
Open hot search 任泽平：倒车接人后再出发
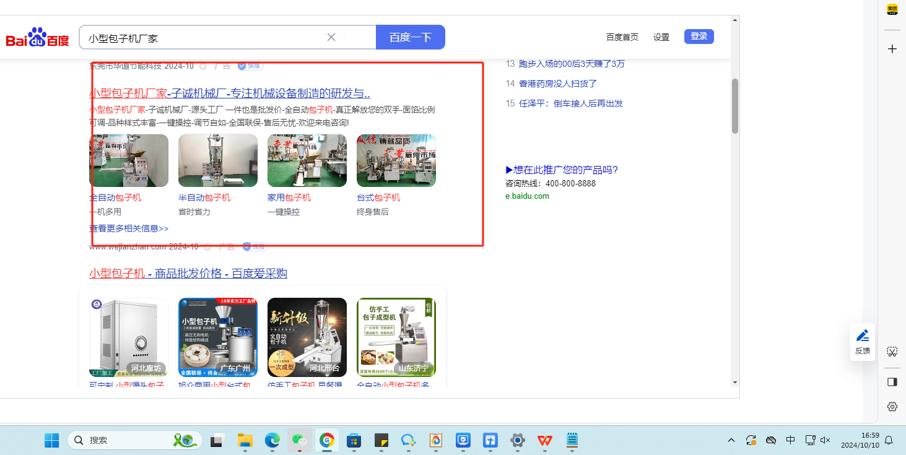pos(571,103)
